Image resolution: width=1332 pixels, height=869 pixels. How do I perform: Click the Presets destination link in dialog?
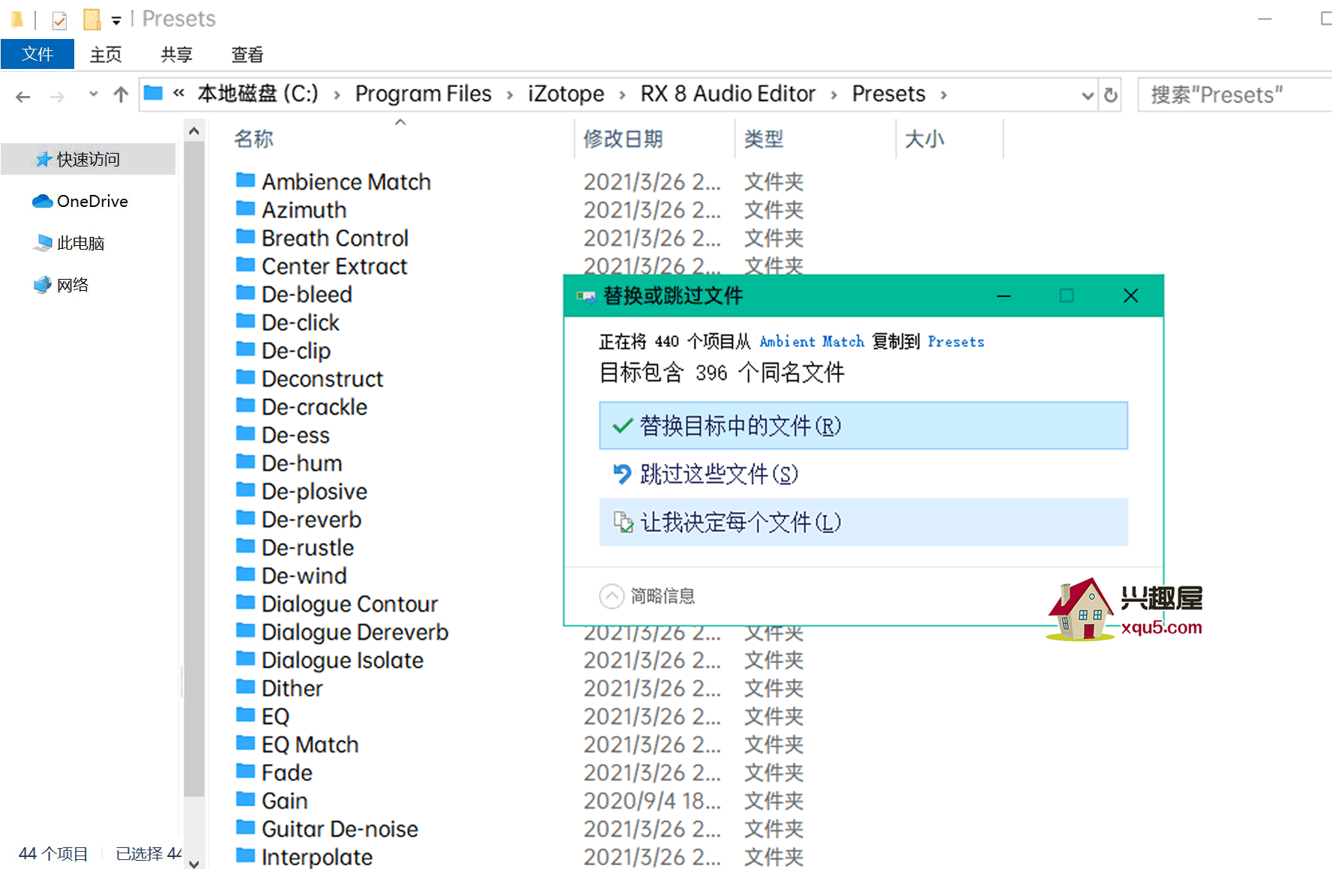956,342
